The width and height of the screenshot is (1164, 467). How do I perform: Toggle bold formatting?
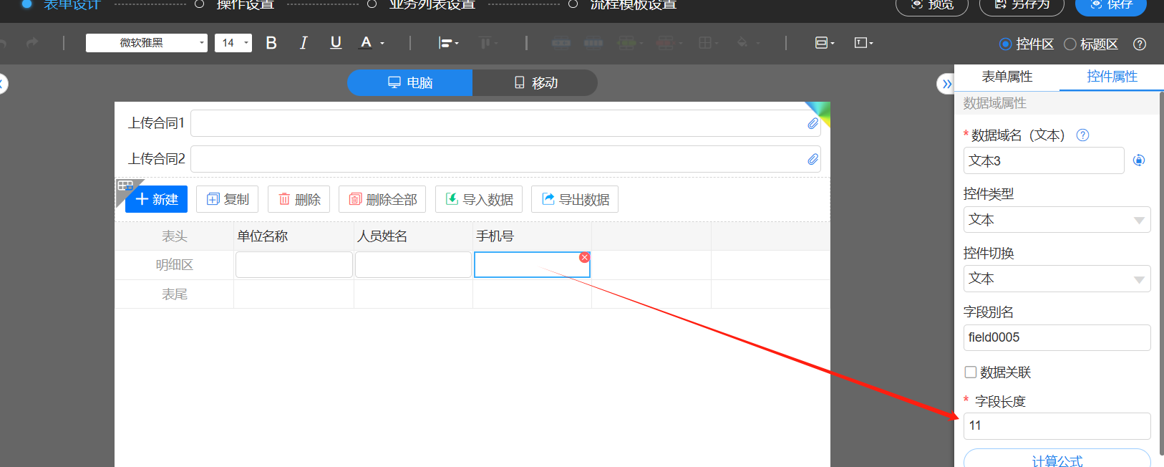click(271, 43)
